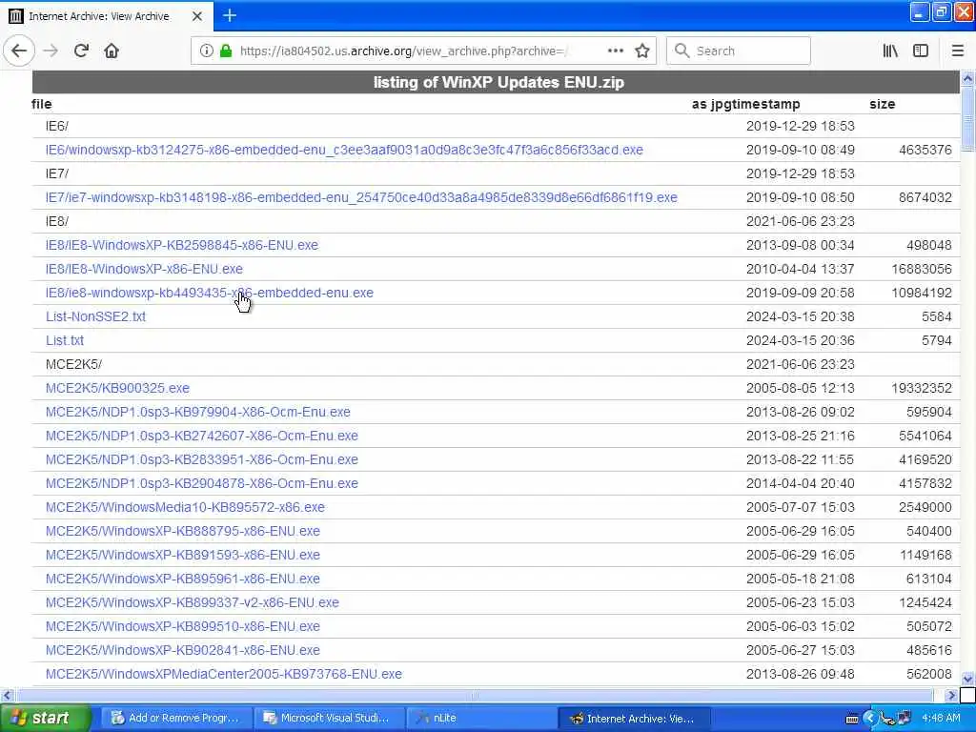Open WindowsXP-KB899337-v2-x86-ENU.exe link
Viewport: 976px width, 732px height.
point(193,602)
